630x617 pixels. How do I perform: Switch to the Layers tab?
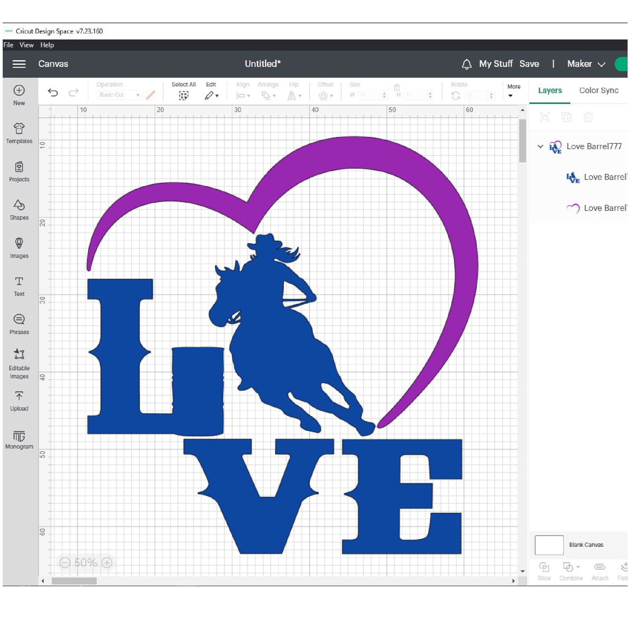550,90
